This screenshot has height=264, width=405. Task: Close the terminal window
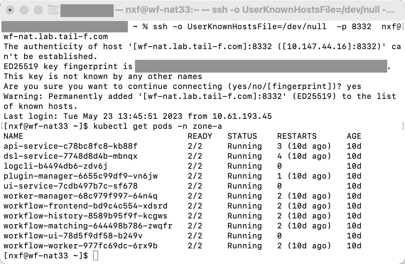[11, 10]
